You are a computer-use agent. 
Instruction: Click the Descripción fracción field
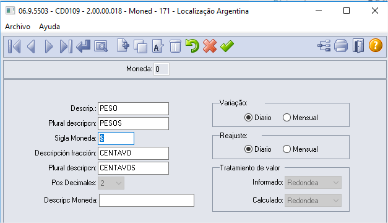134,153
